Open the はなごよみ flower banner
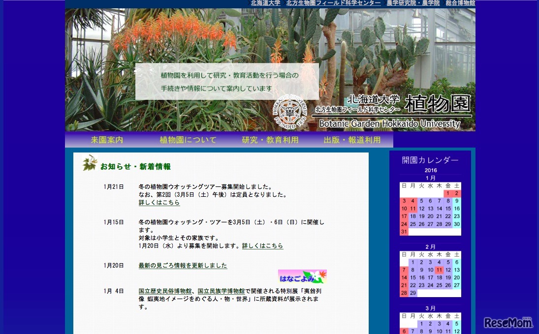The height and width of the screenshot is (334, 539). [x=302, y=276]
